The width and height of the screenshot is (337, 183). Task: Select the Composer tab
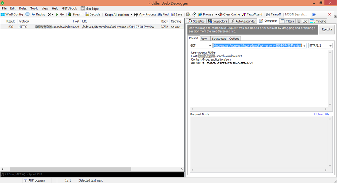pyautogui.click(x=268, y=21)
